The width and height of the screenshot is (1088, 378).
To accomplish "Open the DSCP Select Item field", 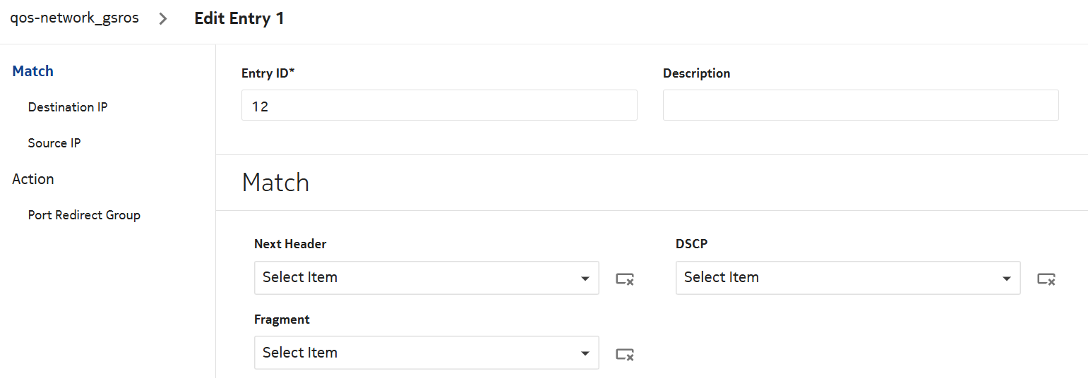I will point(838,278).
